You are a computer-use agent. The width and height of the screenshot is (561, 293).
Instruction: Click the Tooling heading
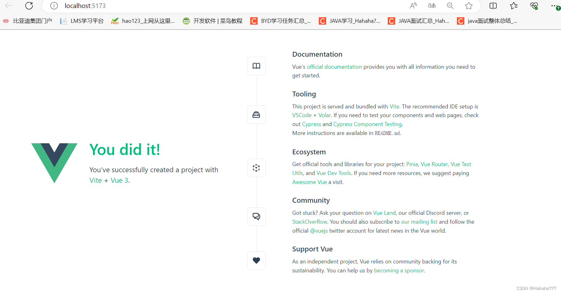(304, 94)
